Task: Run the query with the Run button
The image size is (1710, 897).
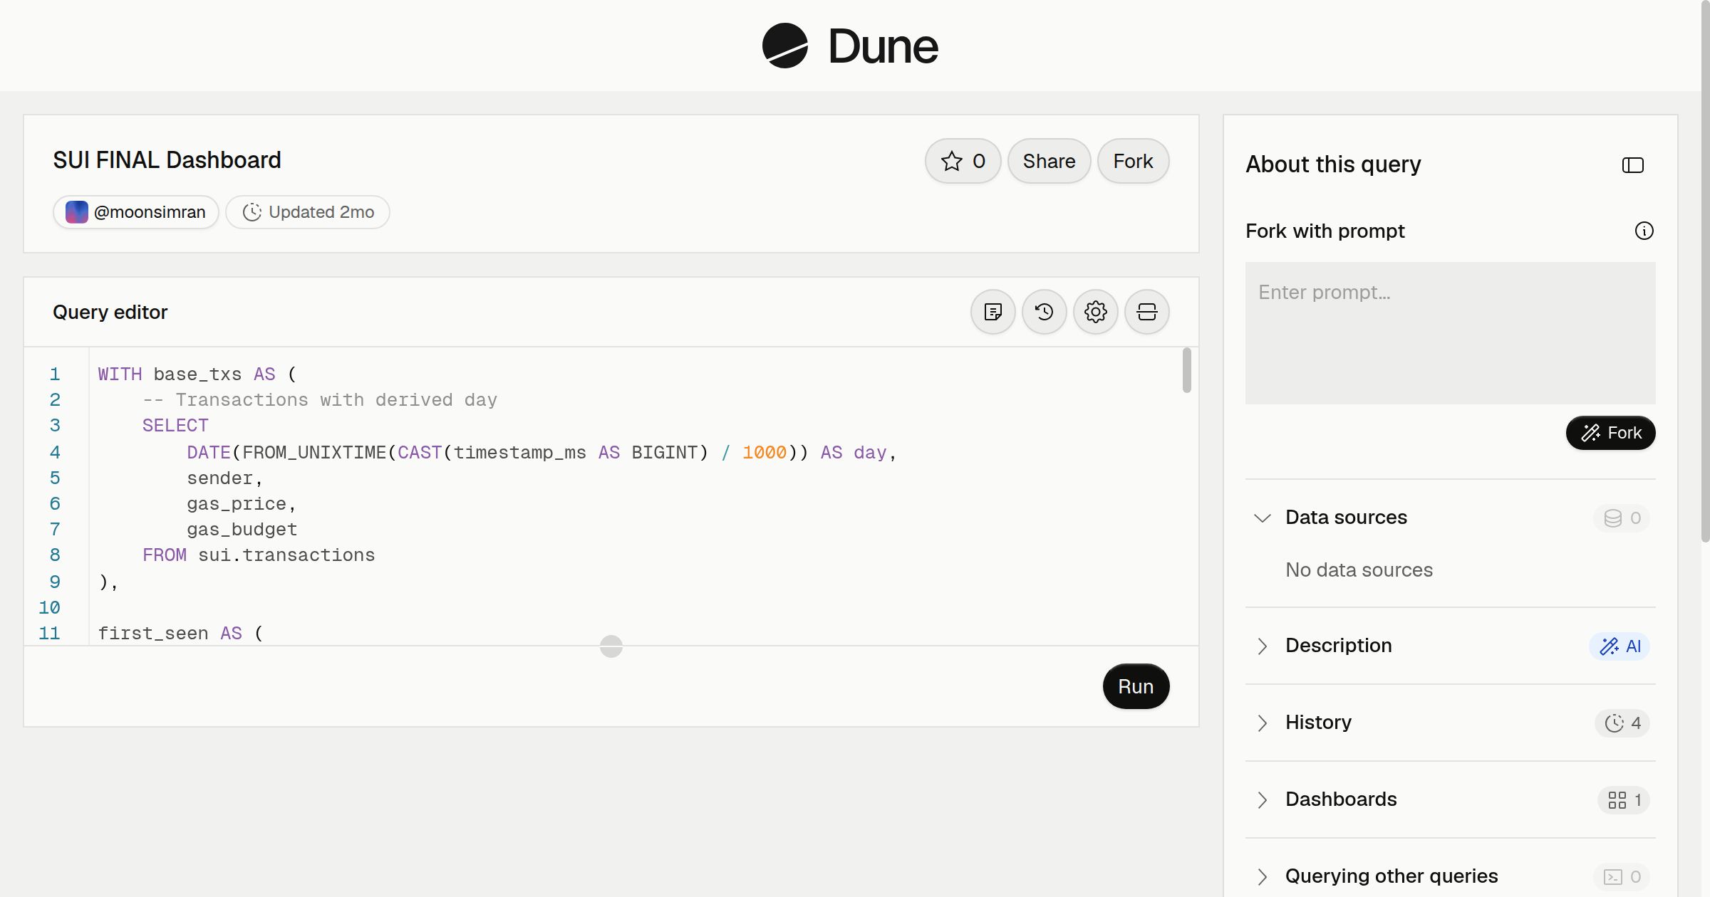Action: point(1136,686)
